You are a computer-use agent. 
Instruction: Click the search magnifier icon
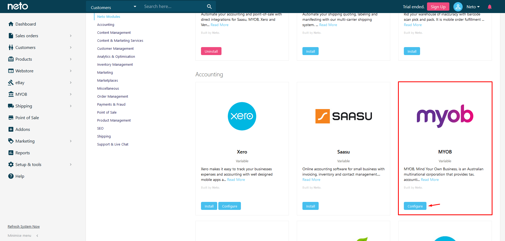point(210,7)
